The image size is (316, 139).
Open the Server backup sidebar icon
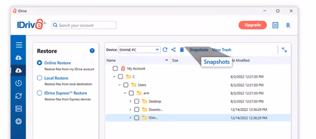click(19, 109)
